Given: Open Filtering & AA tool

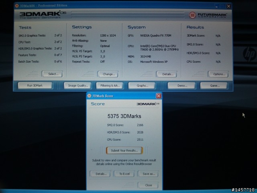Looking at the screenshot, I should pos(110,86).
